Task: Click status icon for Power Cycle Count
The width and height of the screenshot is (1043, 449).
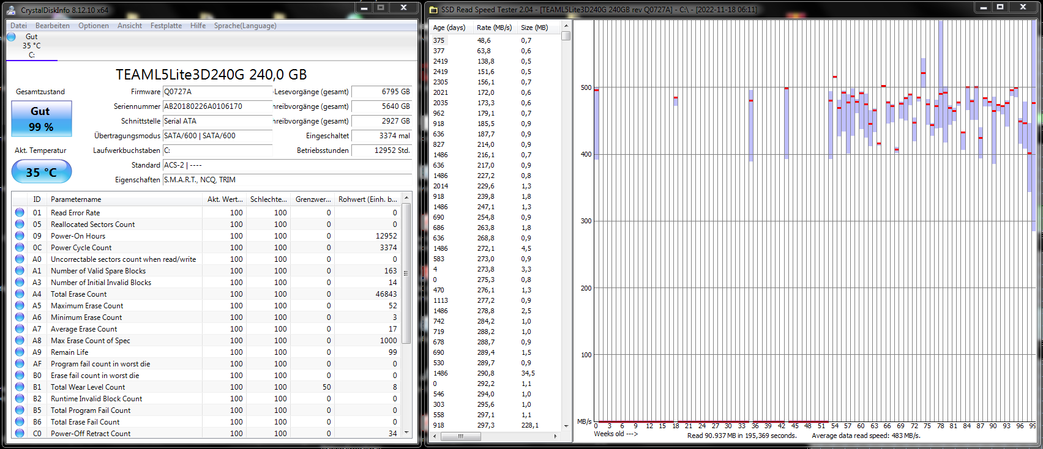Action: [20, 248]
